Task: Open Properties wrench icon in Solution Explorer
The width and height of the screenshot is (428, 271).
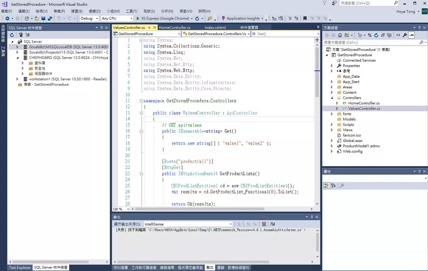Action: [x=405, y=35]
